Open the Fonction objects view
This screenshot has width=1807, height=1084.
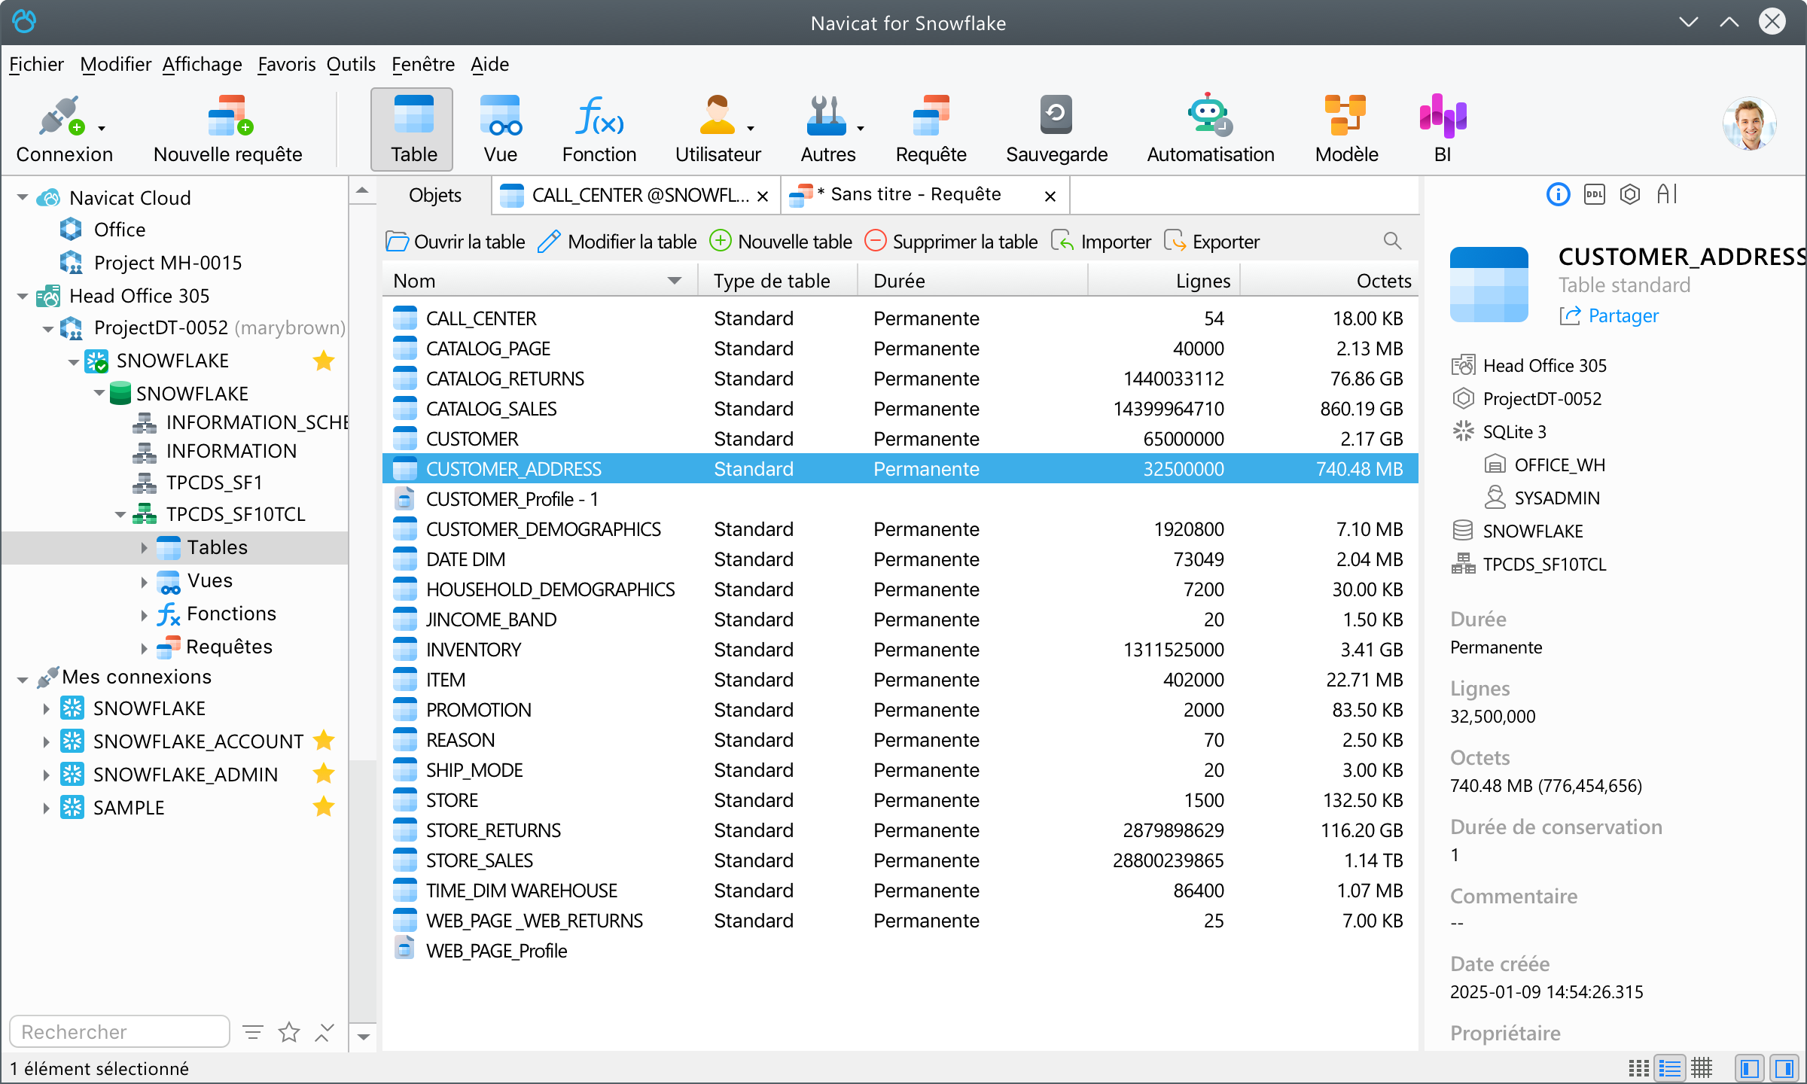click(x=599, y=129)
